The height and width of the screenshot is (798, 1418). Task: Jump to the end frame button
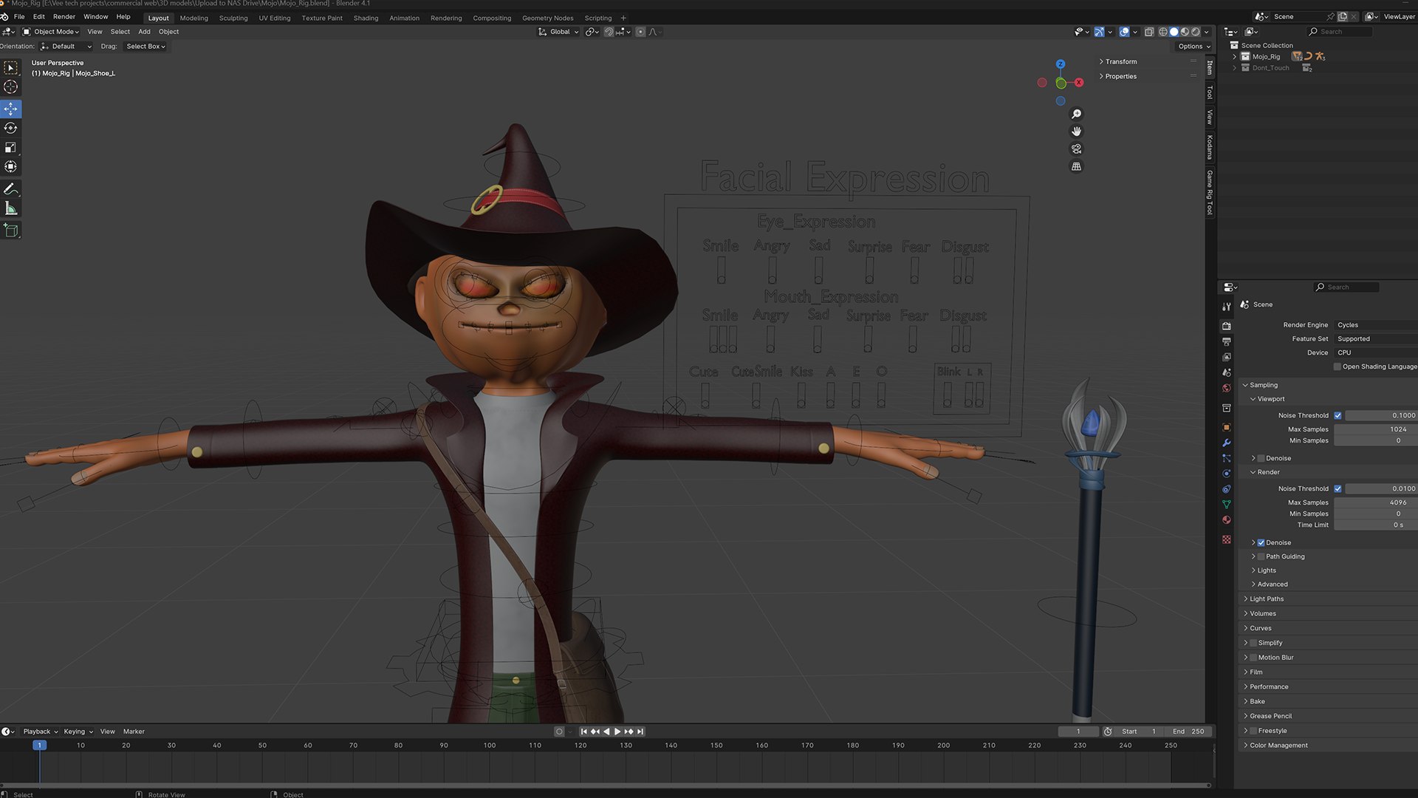[x=640, y=731]
